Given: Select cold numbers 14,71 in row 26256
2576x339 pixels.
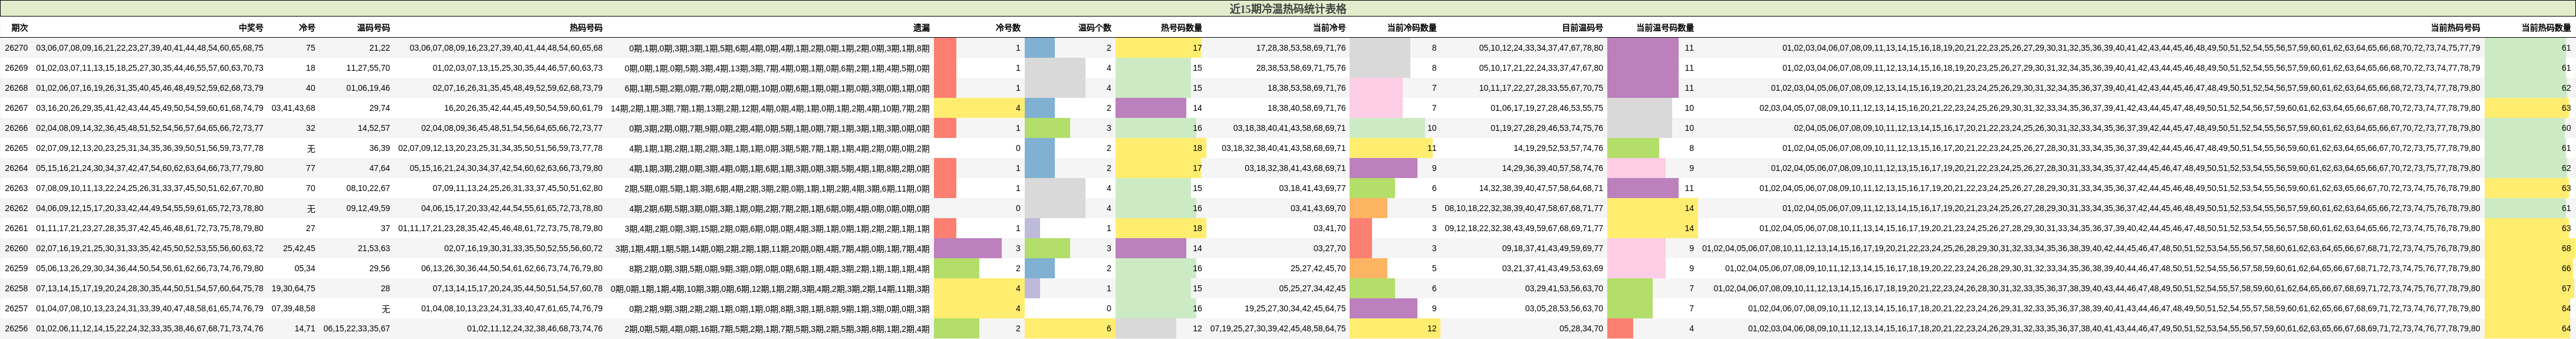Looking at the screenshot, I should (x=305, y=328).
